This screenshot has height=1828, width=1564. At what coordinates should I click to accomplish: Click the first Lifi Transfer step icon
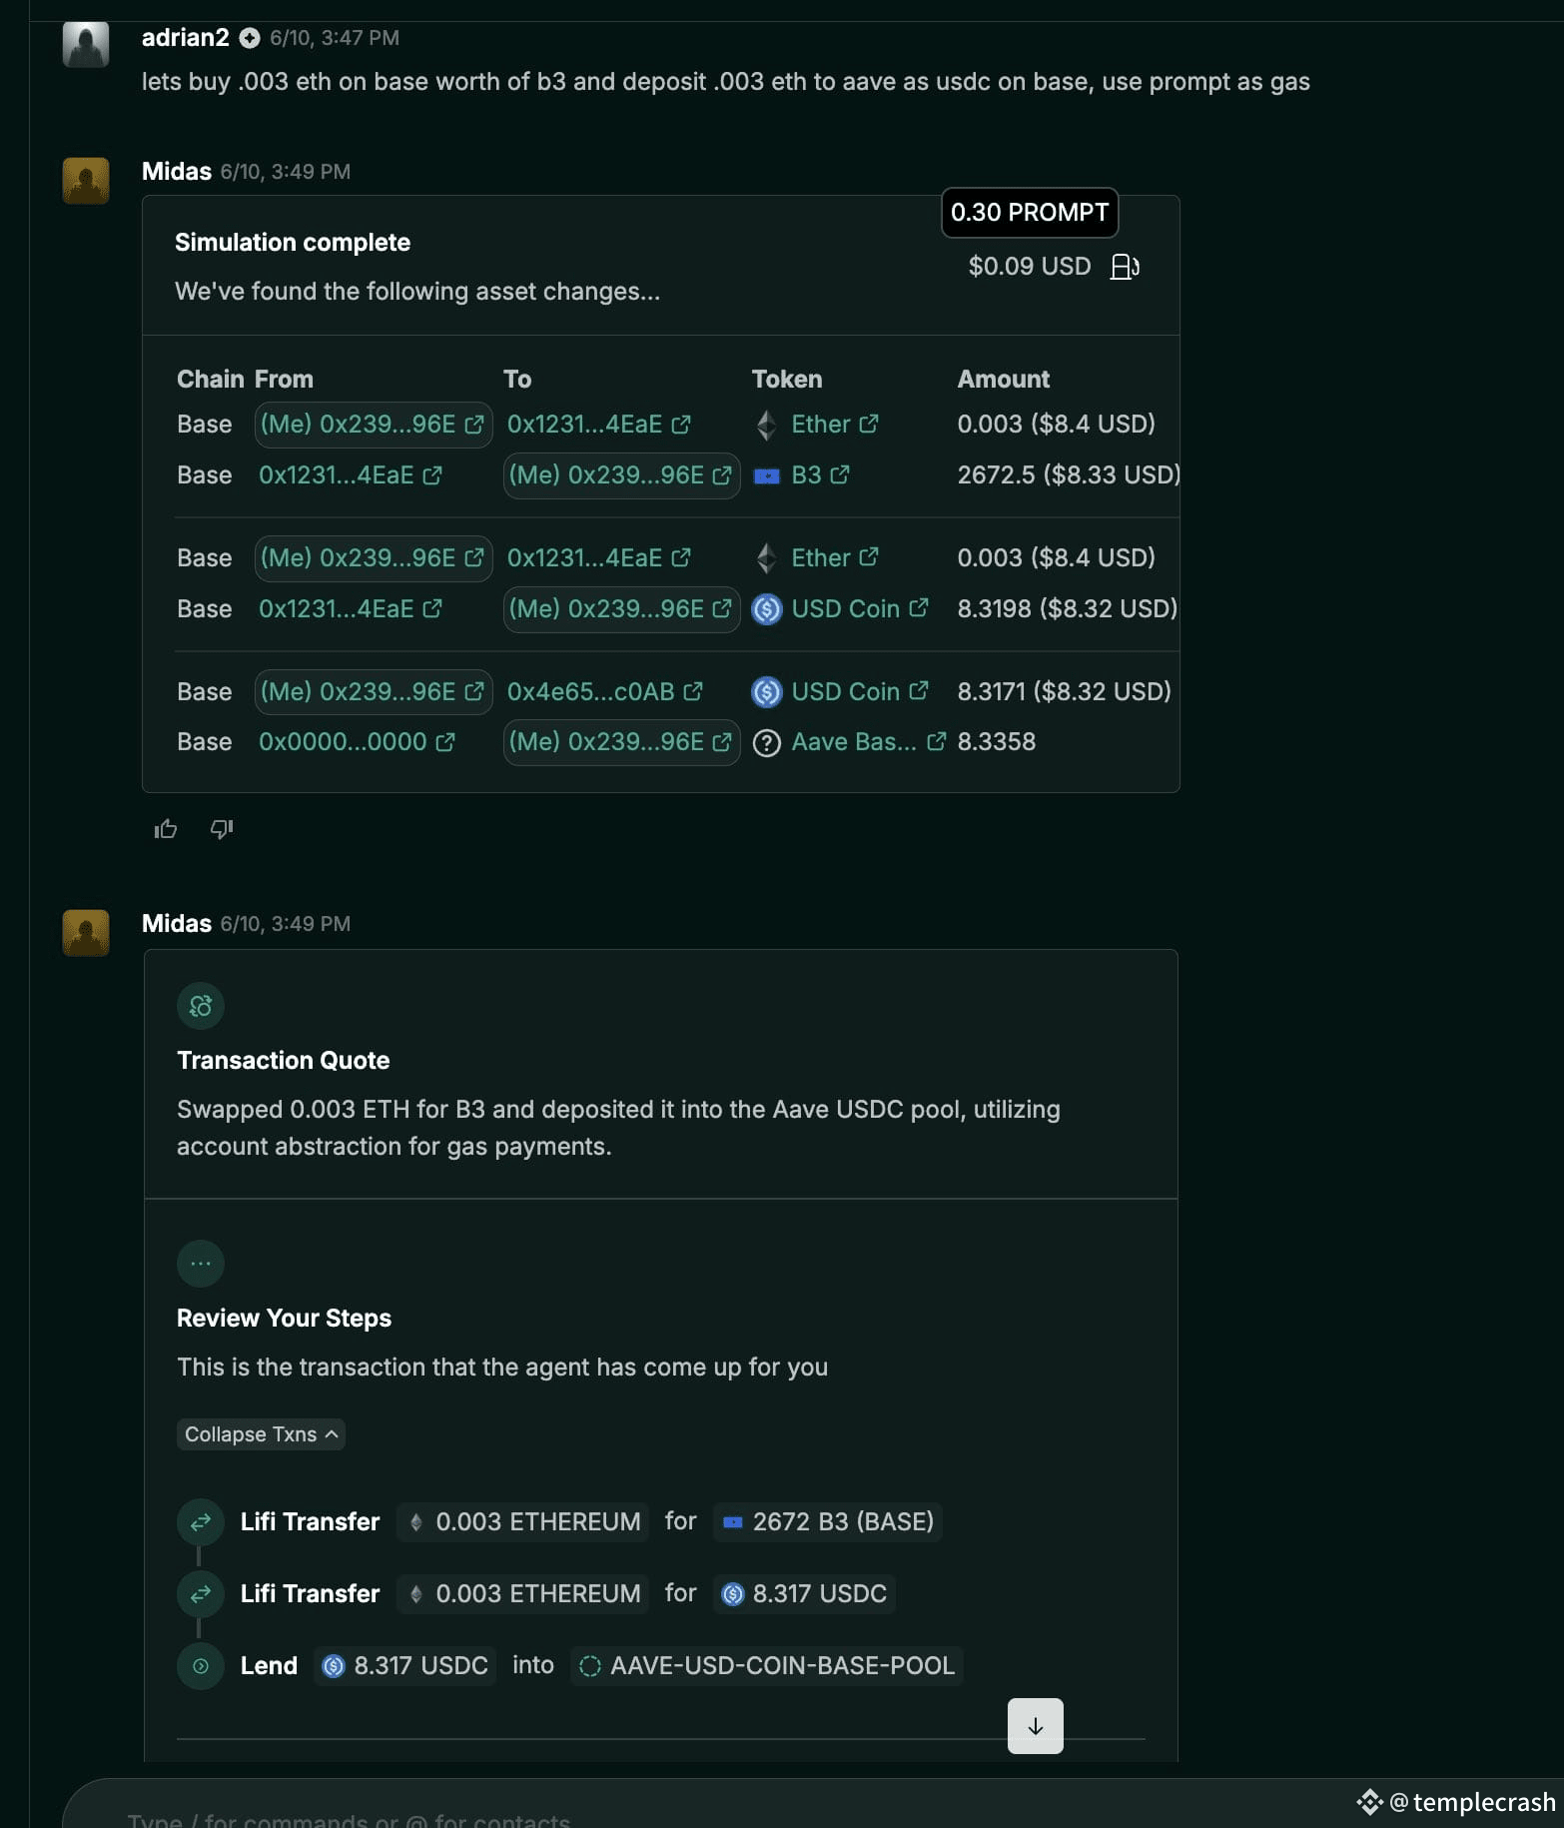click(201, 1522)
